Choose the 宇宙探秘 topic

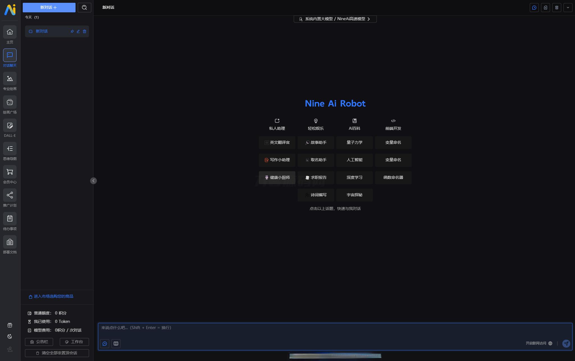[355, 195]
